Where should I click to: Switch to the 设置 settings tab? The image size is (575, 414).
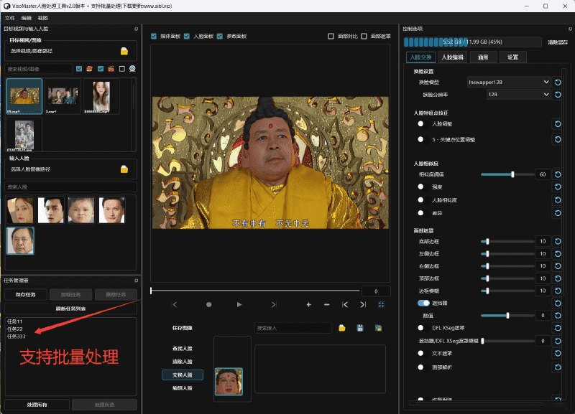coord(512,57)
